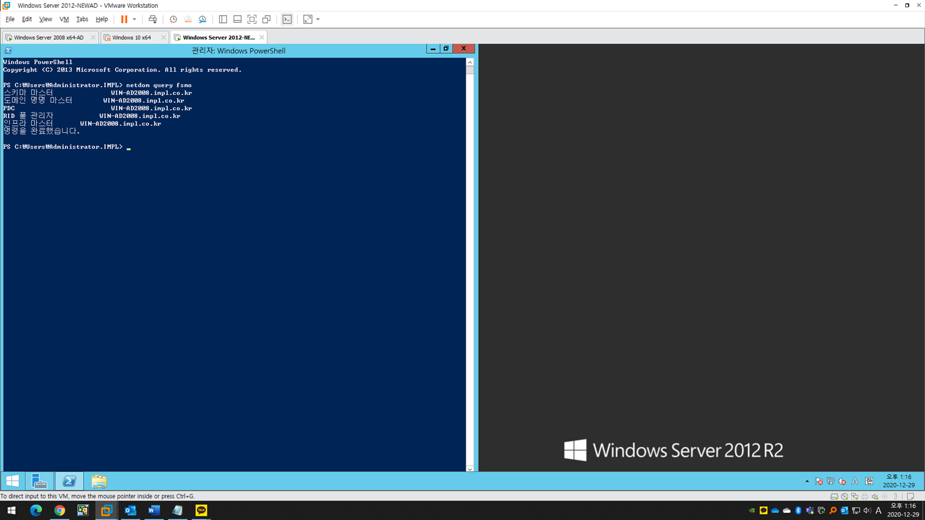This screenshot has height=520, width=925.
Task: Click the stretch guest display icon
Action: pyautogui.click(x=308, y=19)
